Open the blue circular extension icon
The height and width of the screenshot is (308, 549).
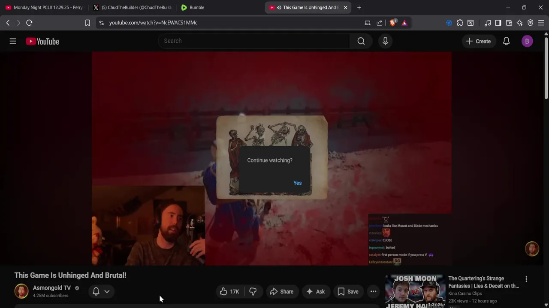tap(449, 23)
